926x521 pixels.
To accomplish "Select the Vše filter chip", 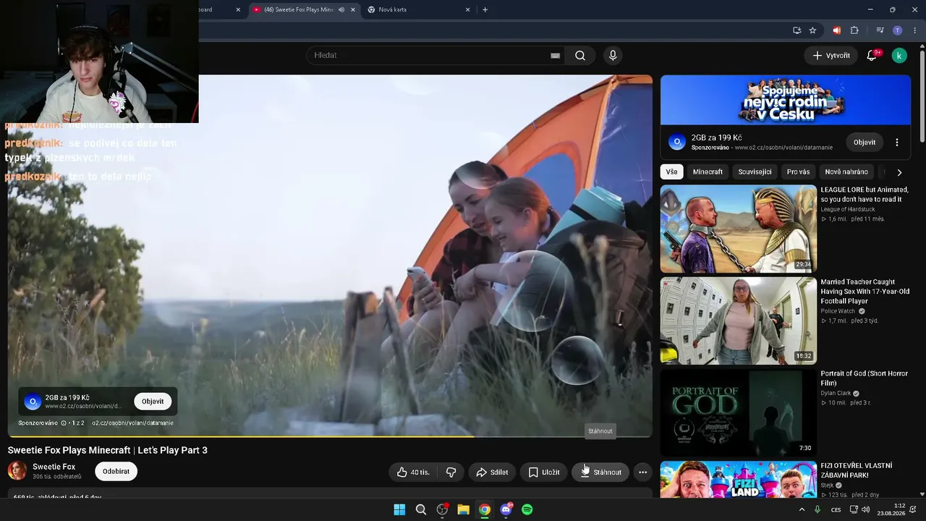I will (672, 171).
